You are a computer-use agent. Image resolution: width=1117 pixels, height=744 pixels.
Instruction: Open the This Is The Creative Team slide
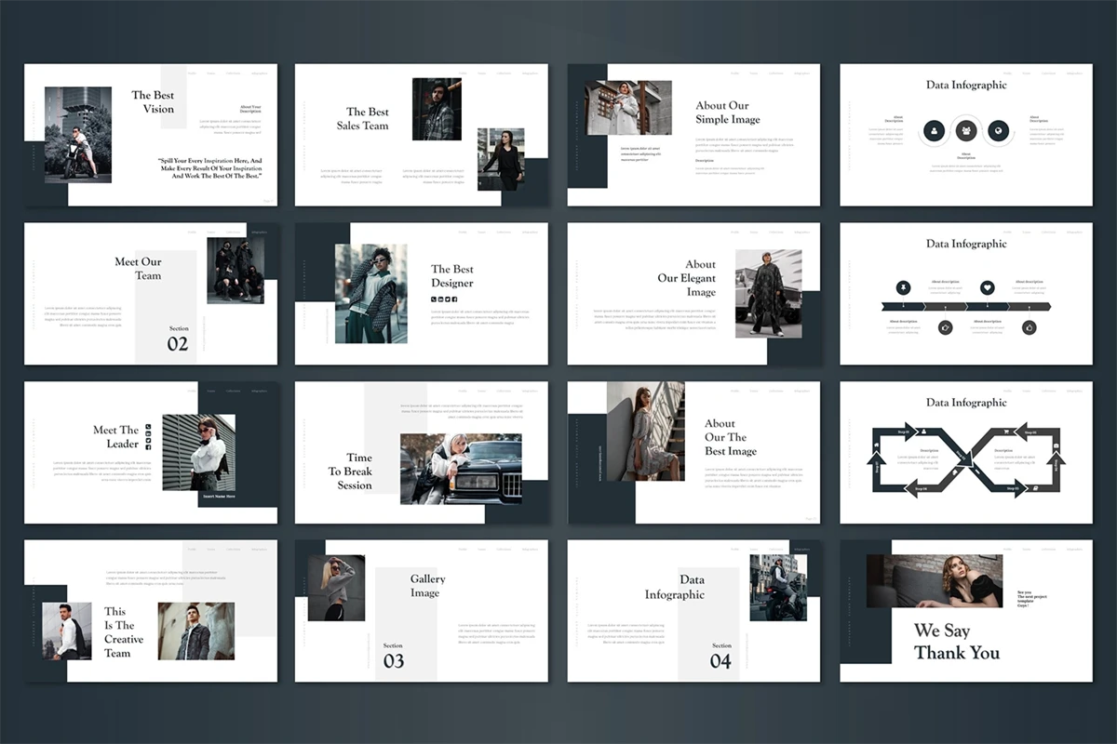coord(150,611)
